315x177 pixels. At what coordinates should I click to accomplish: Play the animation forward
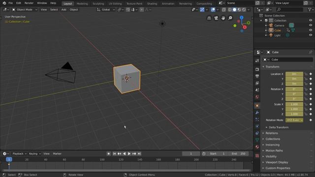coord(129,154)
